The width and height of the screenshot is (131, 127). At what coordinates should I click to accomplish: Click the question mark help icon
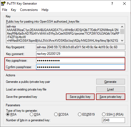[x=112, y=4]
